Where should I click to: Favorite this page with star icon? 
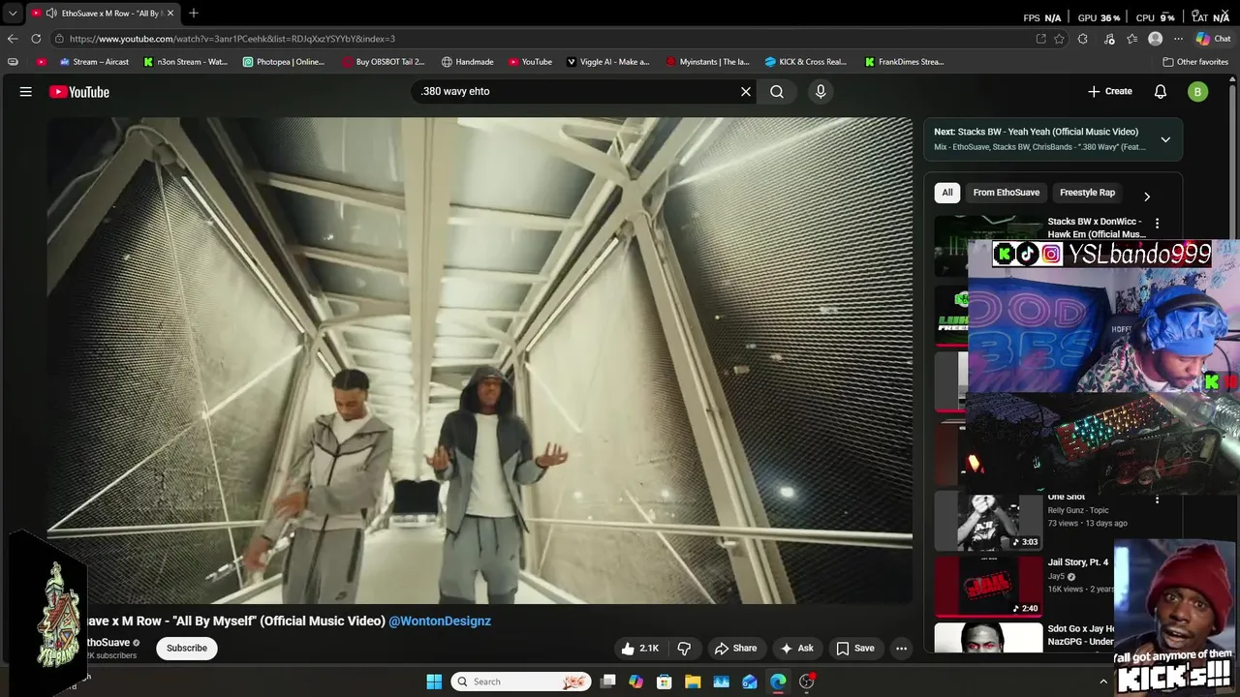pyautogui.click(x=1060, y=39)
